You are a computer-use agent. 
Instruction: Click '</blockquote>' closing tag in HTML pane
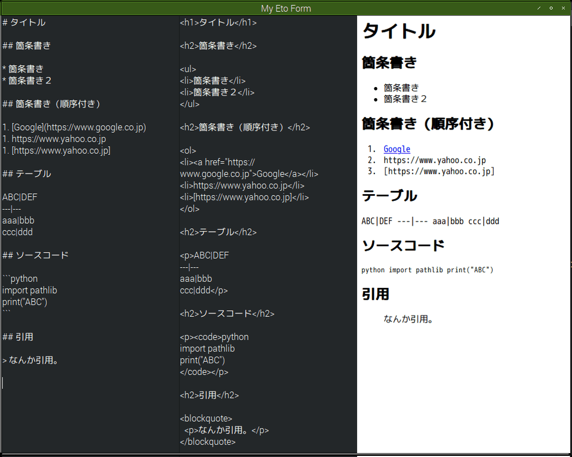[x=208, y=442]
